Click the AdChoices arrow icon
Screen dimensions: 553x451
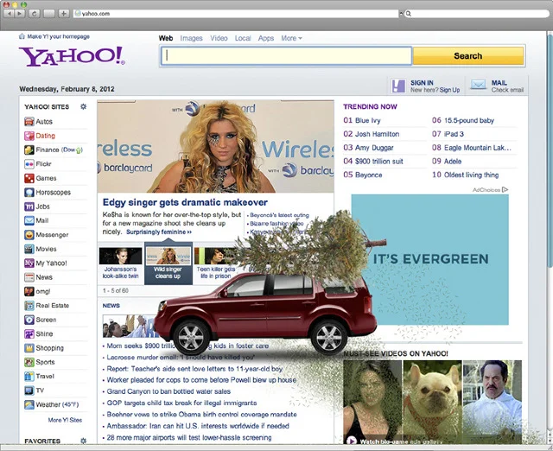505,190
